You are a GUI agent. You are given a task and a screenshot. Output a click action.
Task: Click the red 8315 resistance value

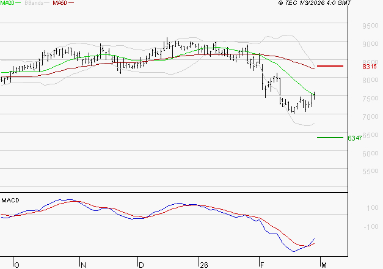point(370,67)
